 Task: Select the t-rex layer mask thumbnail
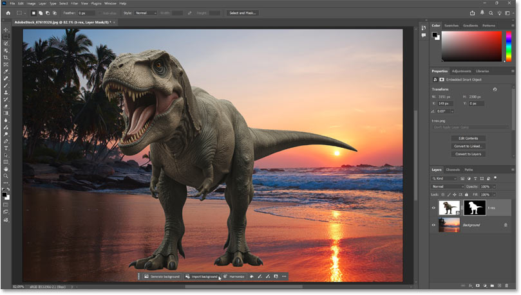coord(475,208)
